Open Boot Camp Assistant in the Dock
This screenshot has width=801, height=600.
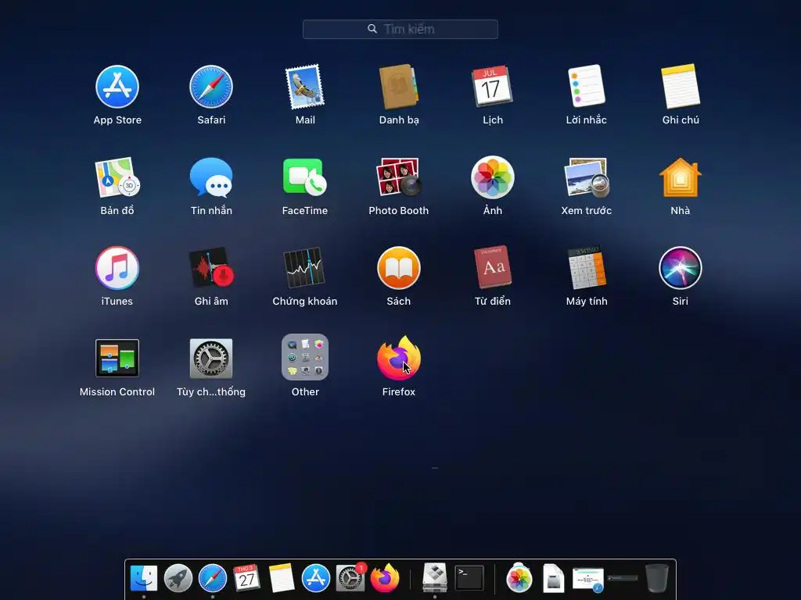(435, 577)
